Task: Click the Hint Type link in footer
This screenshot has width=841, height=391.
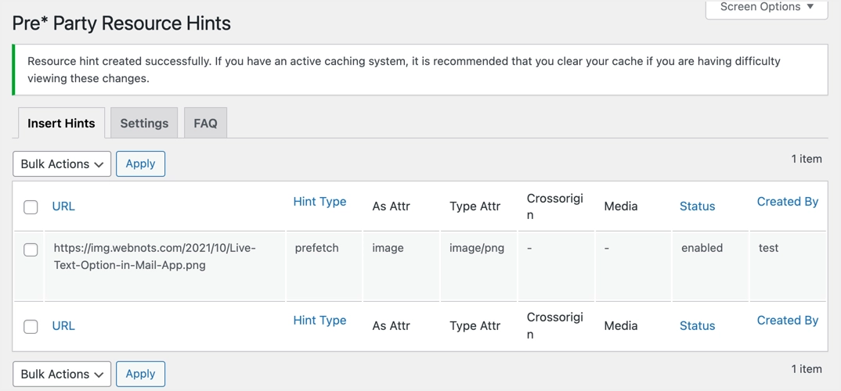Action: (319, 321)
